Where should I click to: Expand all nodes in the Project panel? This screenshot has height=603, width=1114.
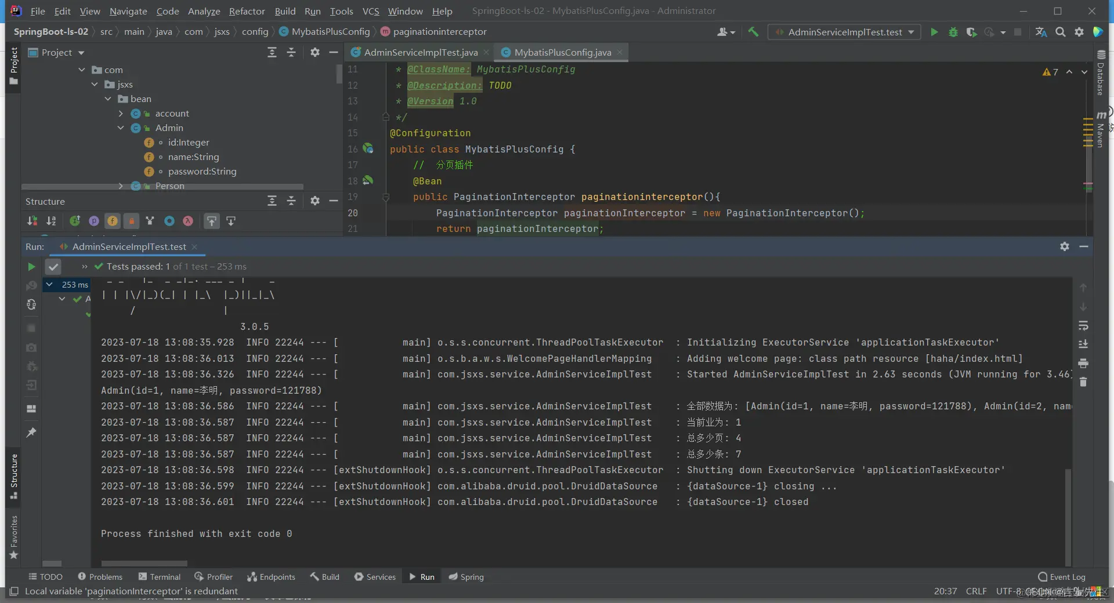point(272,52)
